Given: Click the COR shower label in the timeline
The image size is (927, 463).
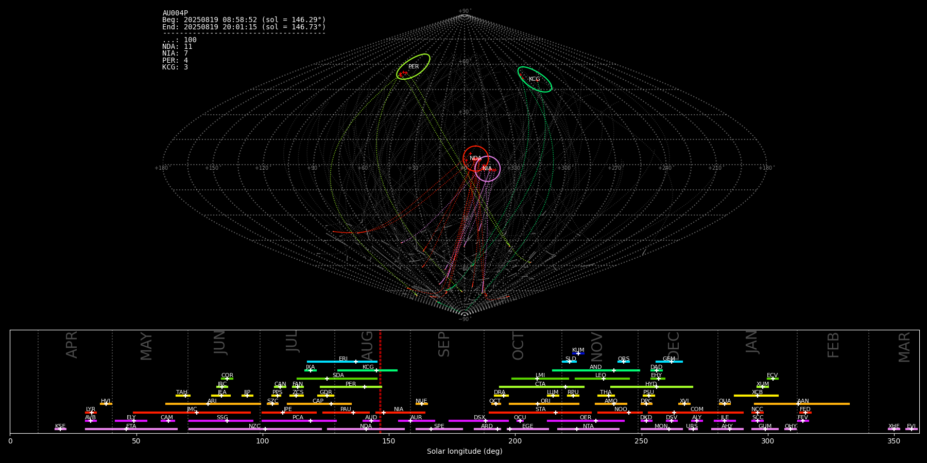Looking at the screenshot, I should (227, 376).
